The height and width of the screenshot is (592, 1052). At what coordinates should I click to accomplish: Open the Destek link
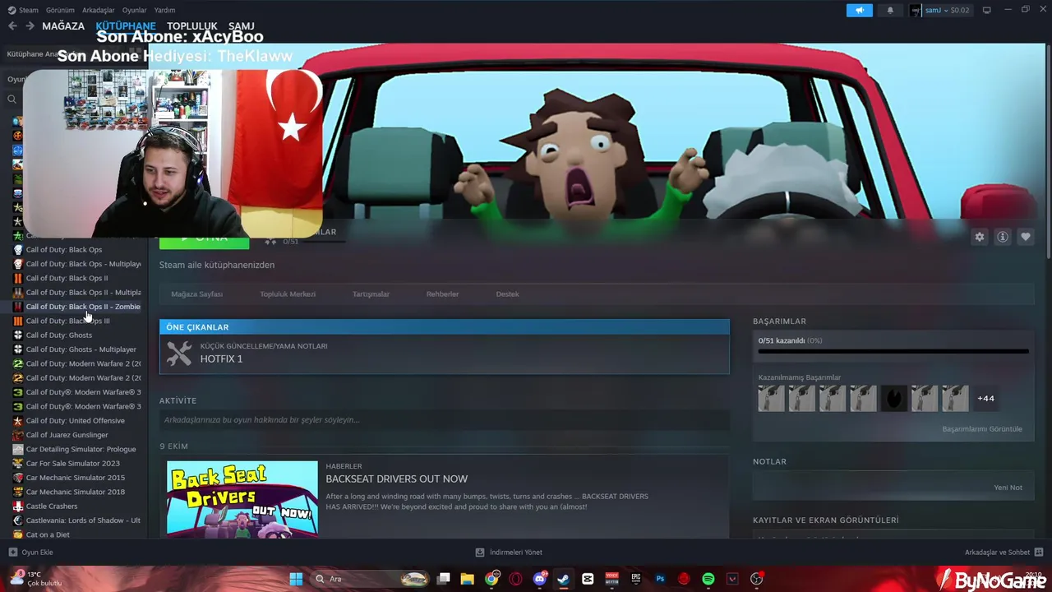tap(507, 294)
